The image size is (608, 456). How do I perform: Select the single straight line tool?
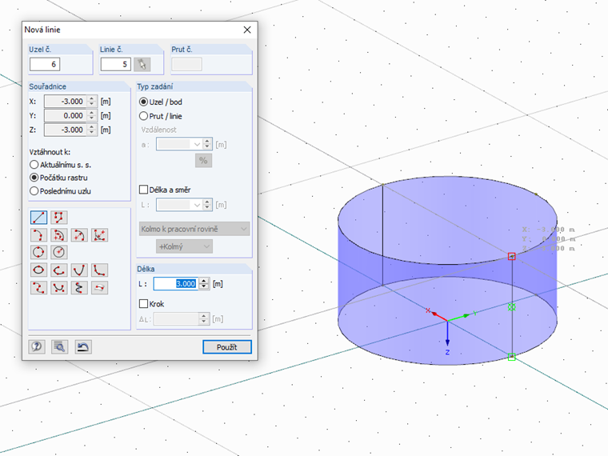point(38,218)
